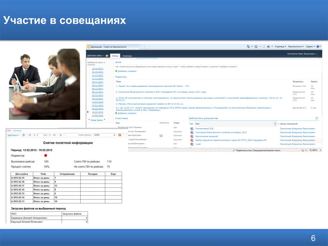
Task: Open the Колпаков Иван Борисович user menu
Action: click(302, 54)
